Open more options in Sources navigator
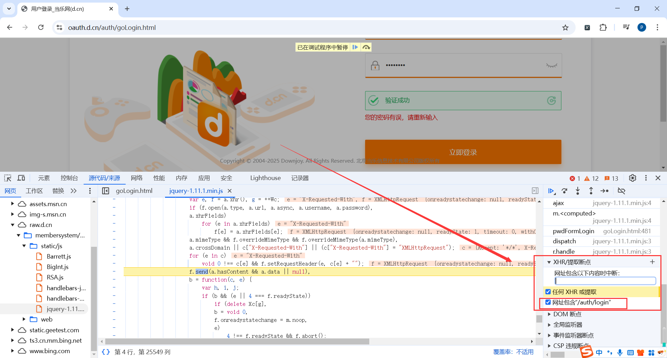Viewport: 667px width, 358px height. pos(90,191)
